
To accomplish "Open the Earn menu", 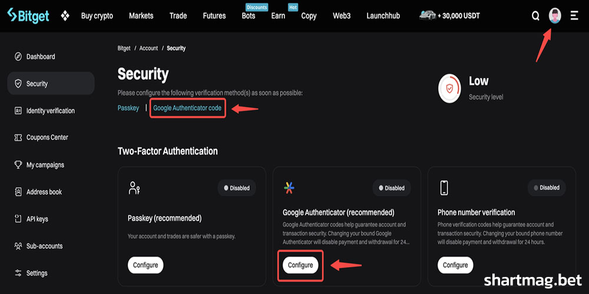I will (279, 16).
